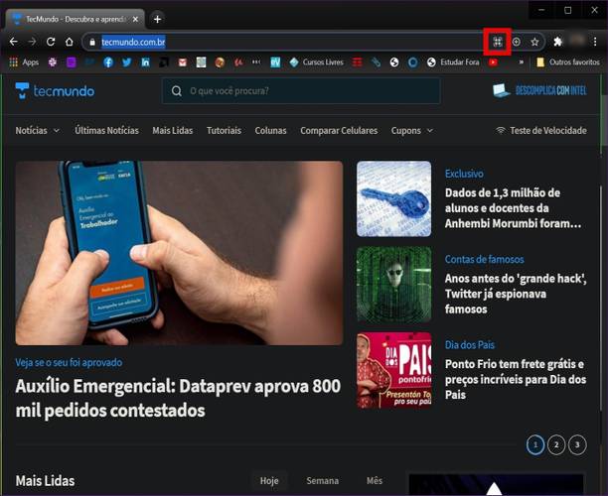Read the Anhembi Morumbi data leak article
This screenshot has height=496, width=608.
(513, 208)
